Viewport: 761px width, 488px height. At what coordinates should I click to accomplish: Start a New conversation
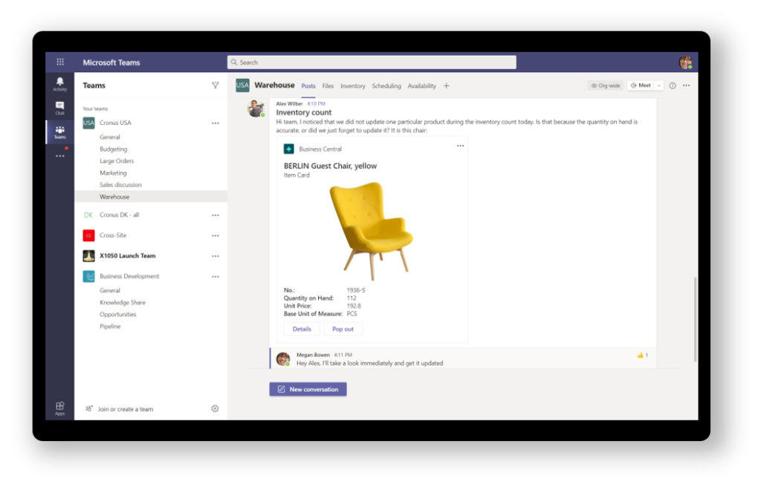click(308, 389)
